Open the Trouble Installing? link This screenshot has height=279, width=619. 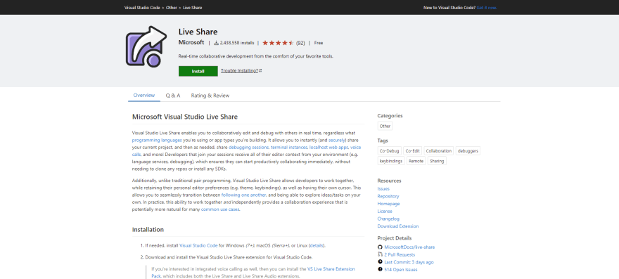(239, 71)
